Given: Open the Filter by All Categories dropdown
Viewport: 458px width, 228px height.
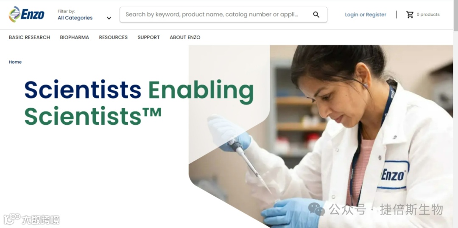Looking at the screenshot, I should coord(84,15).
